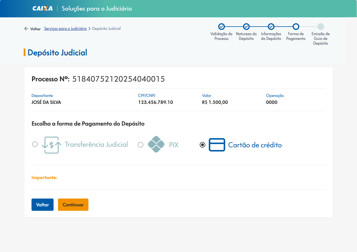Click the PIX label text
This screenshot has height=252, width=357.
pos(174,145)
